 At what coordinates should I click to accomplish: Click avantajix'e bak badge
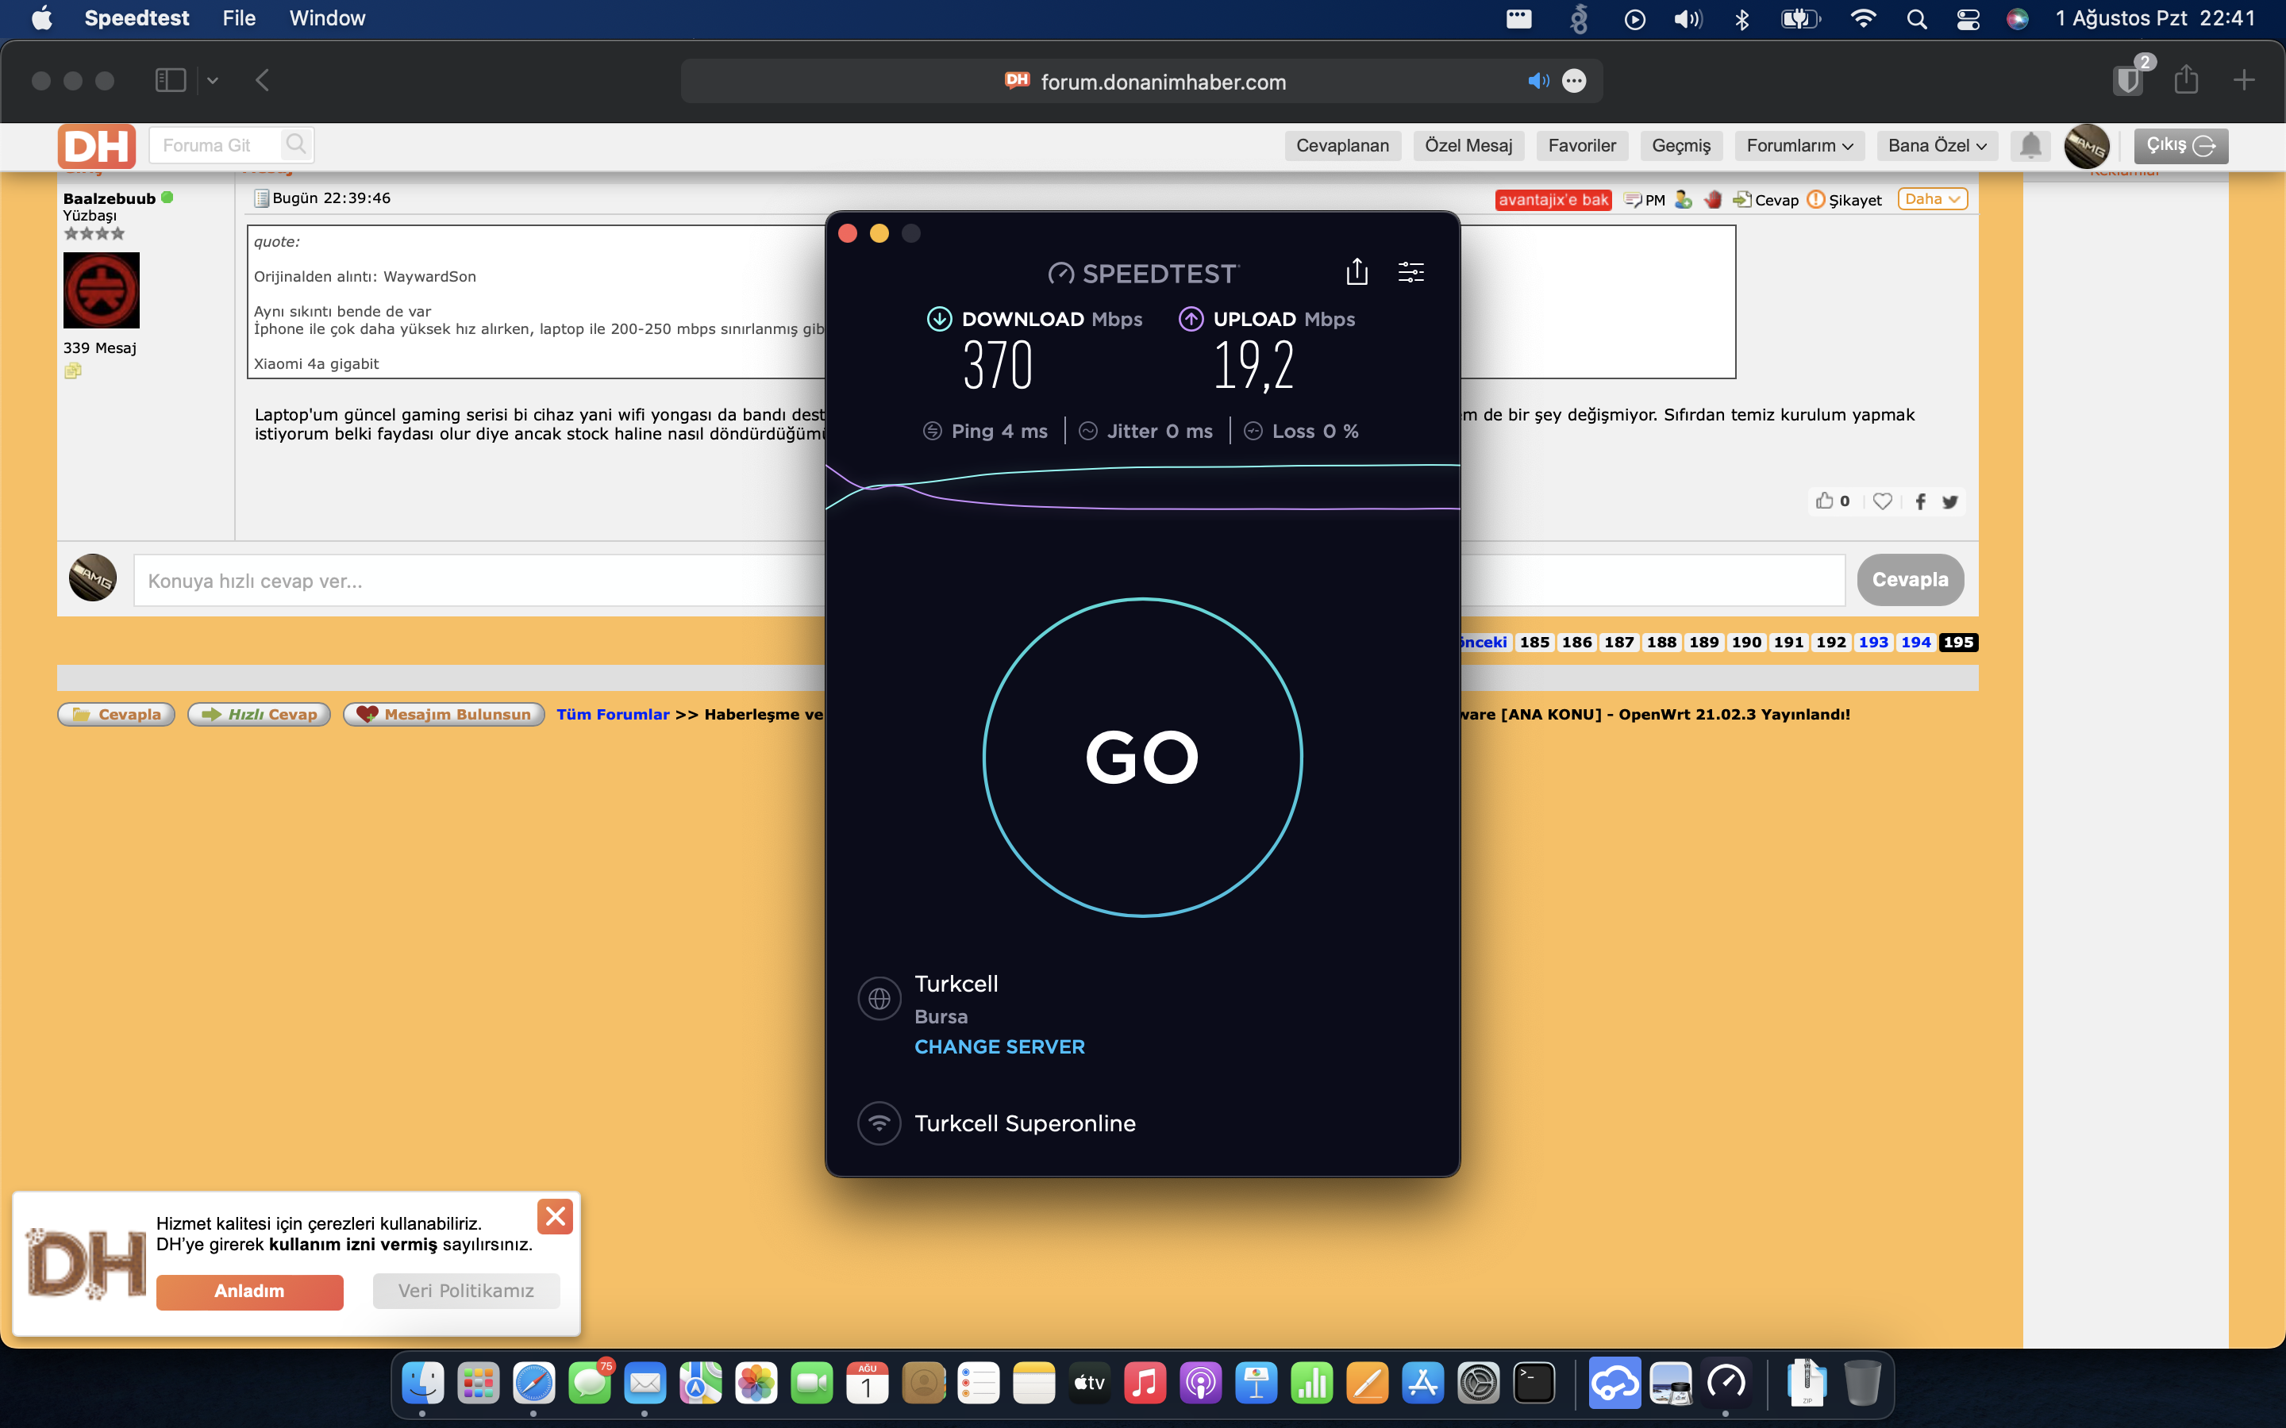[x=1553, y=199]
